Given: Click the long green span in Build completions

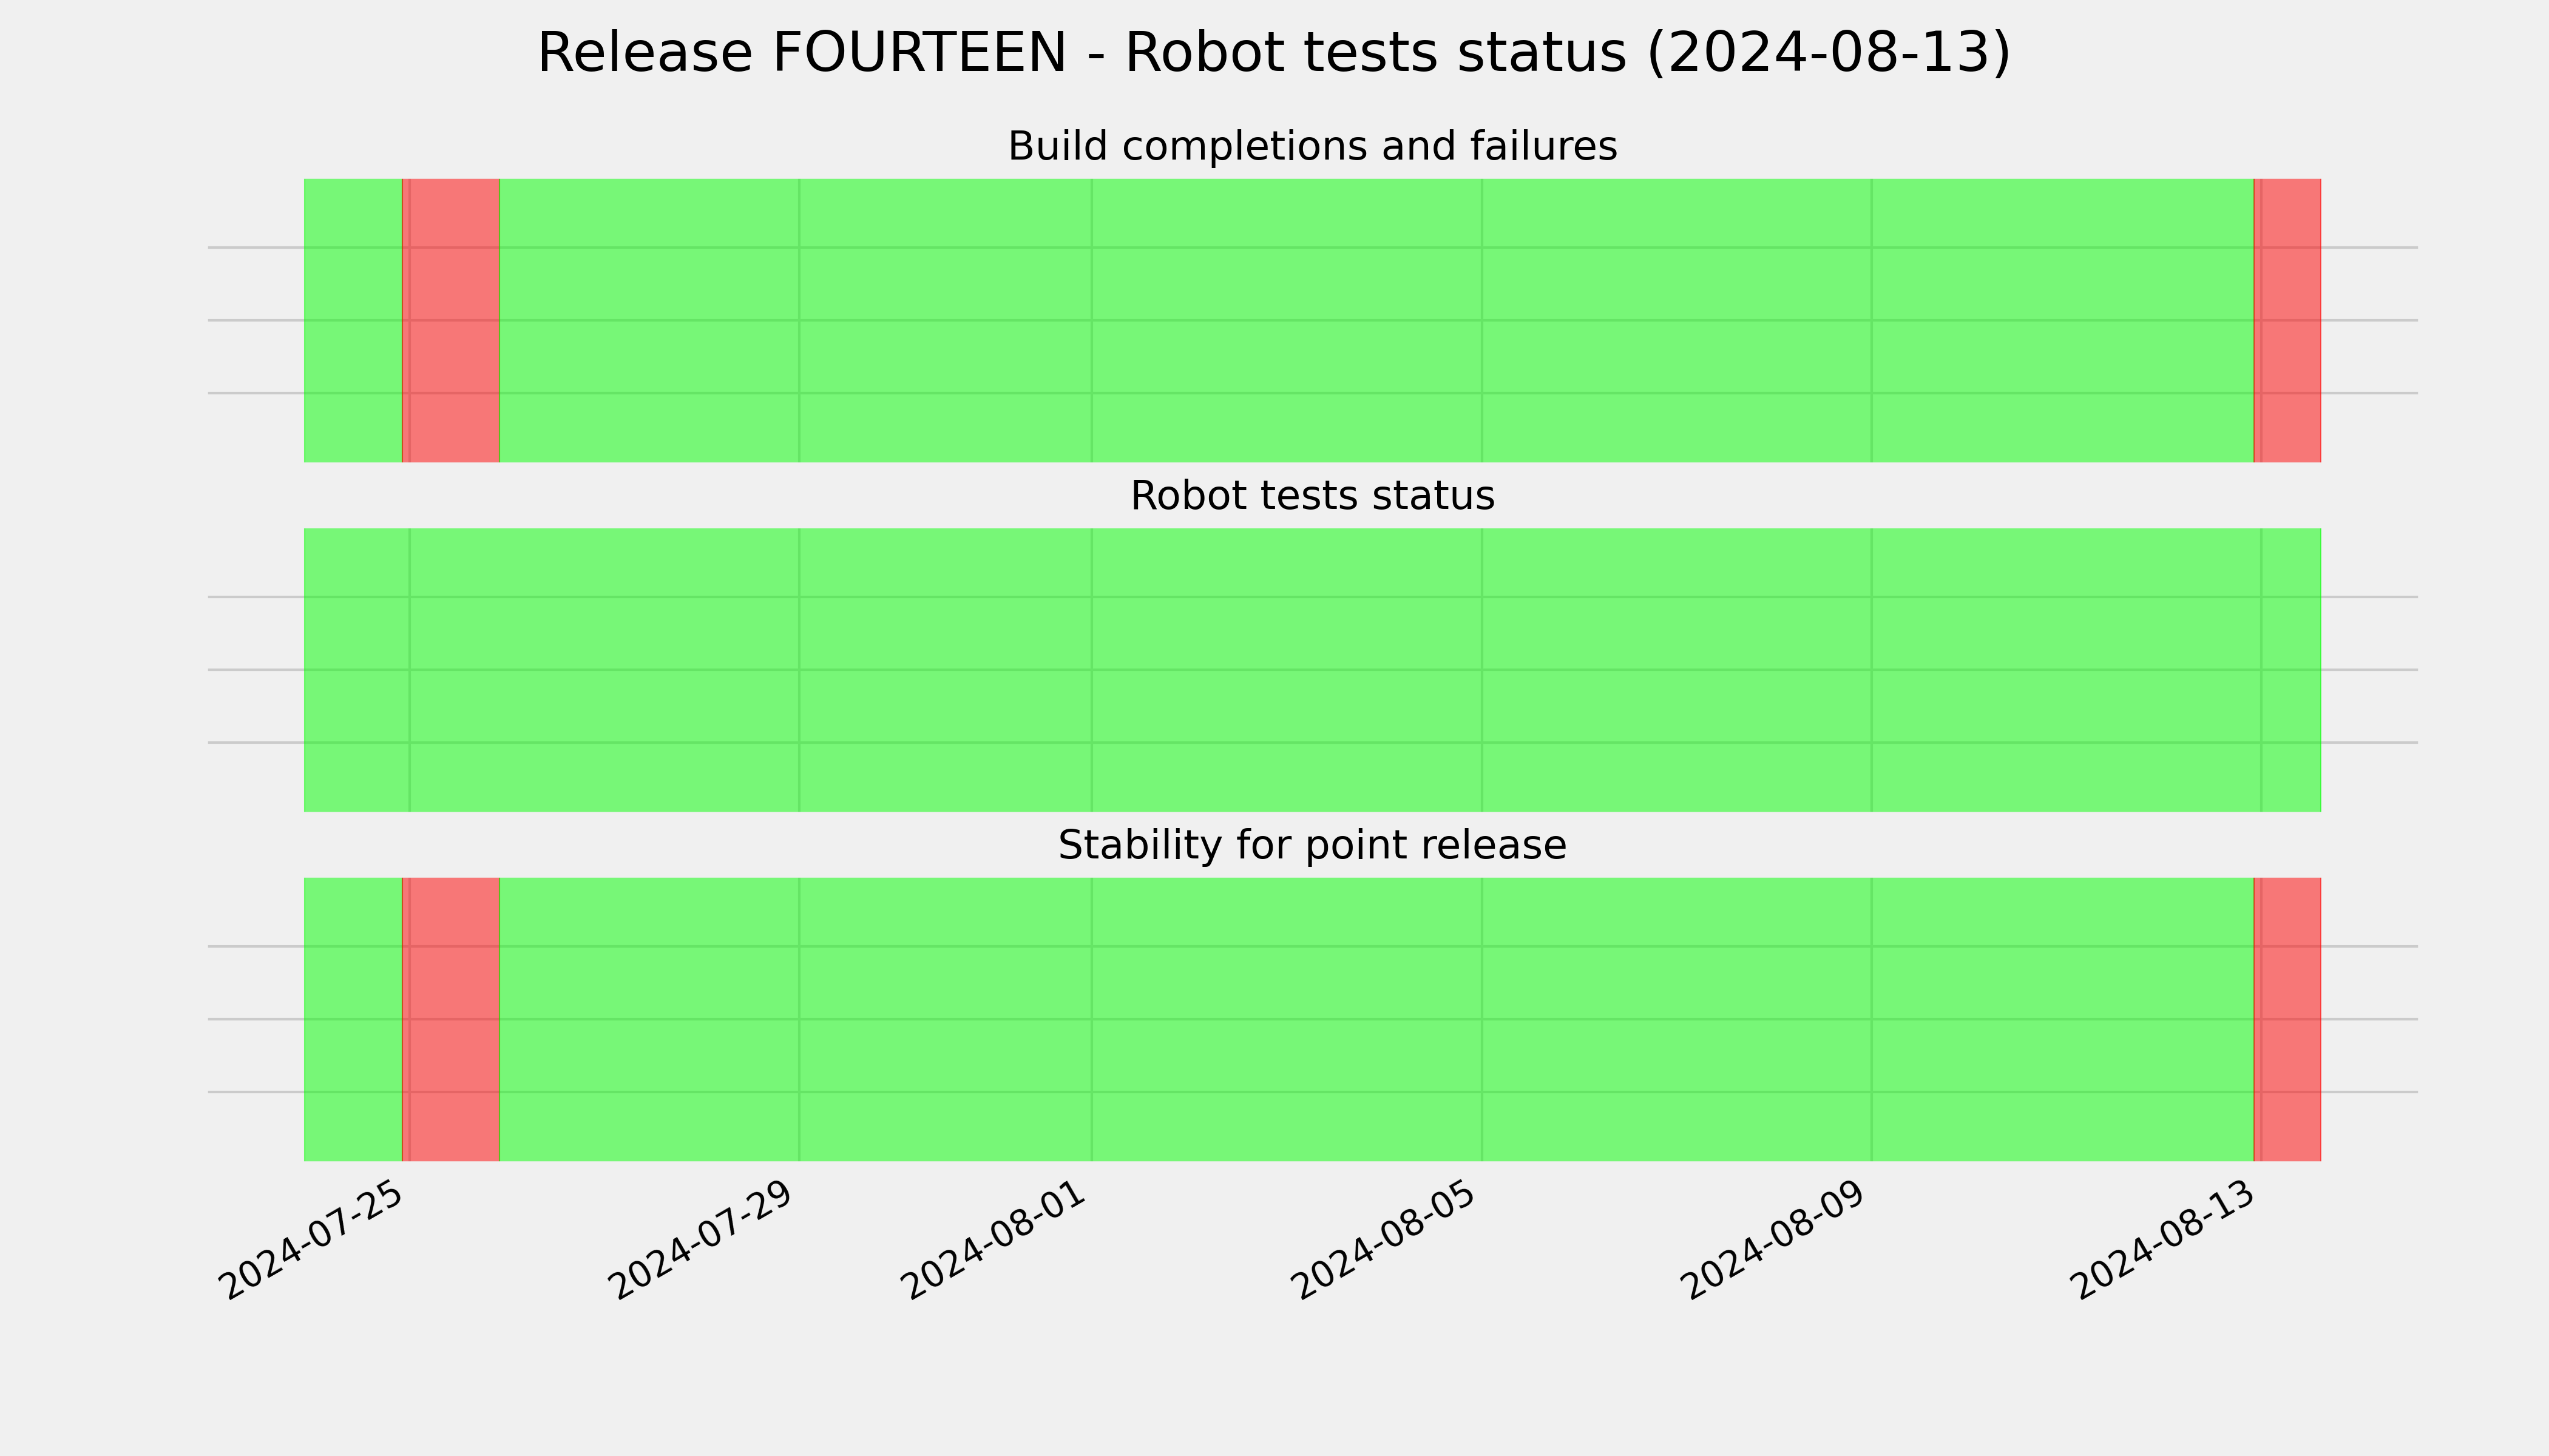Looking at the screenshot, I should tap(1376, 320).
